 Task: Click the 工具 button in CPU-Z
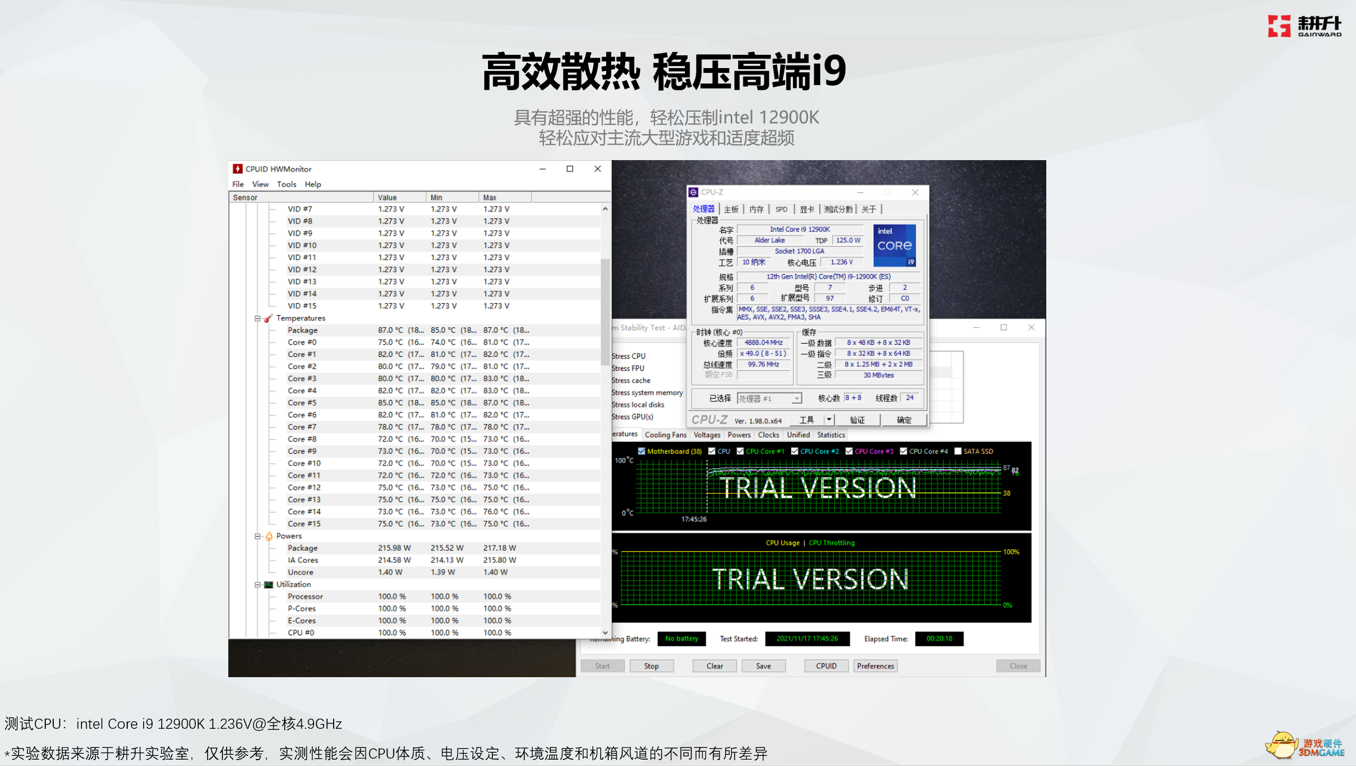coord(807,420)
